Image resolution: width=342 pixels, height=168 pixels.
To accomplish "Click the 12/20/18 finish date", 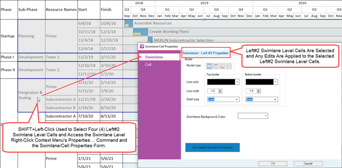I will tap(112, 40).
